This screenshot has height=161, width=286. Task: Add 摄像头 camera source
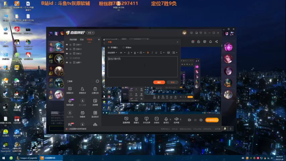(136, 120)
